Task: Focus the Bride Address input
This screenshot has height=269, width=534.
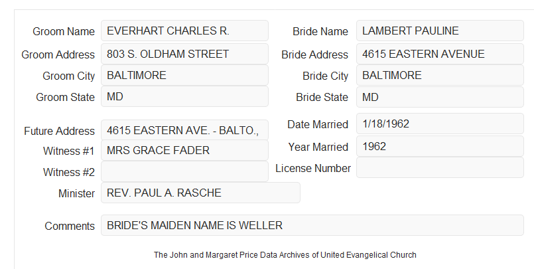Action: click(x=440, y=54)
